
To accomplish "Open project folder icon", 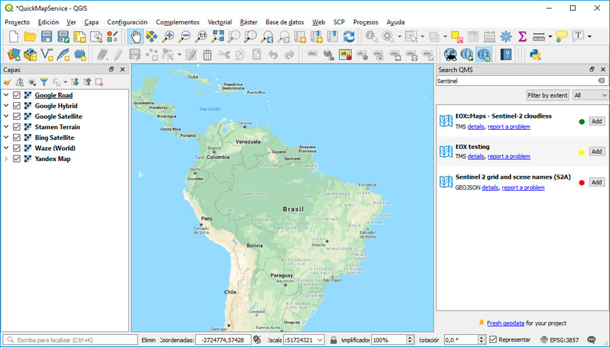I will tap(30, 37).
